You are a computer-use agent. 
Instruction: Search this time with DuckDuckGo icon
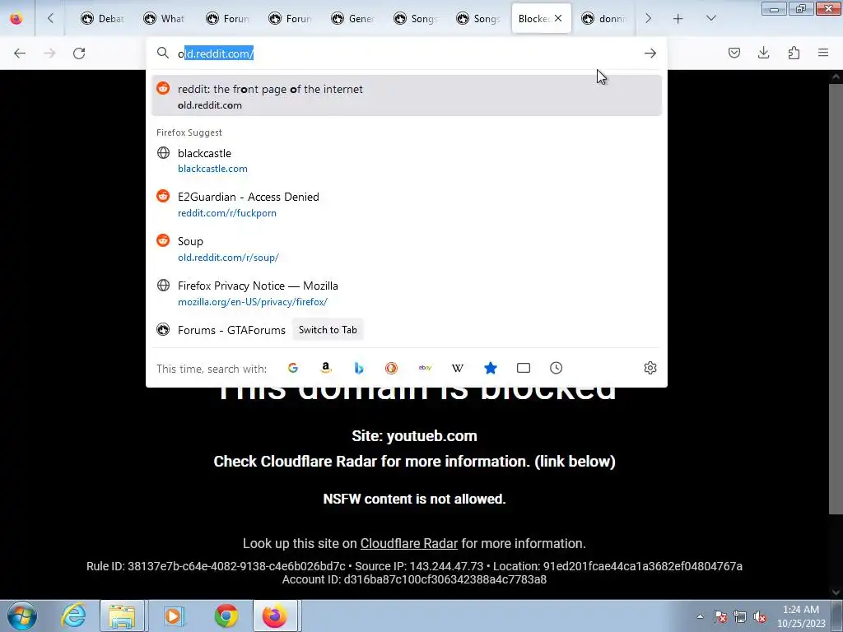click(x=391, y=368)
